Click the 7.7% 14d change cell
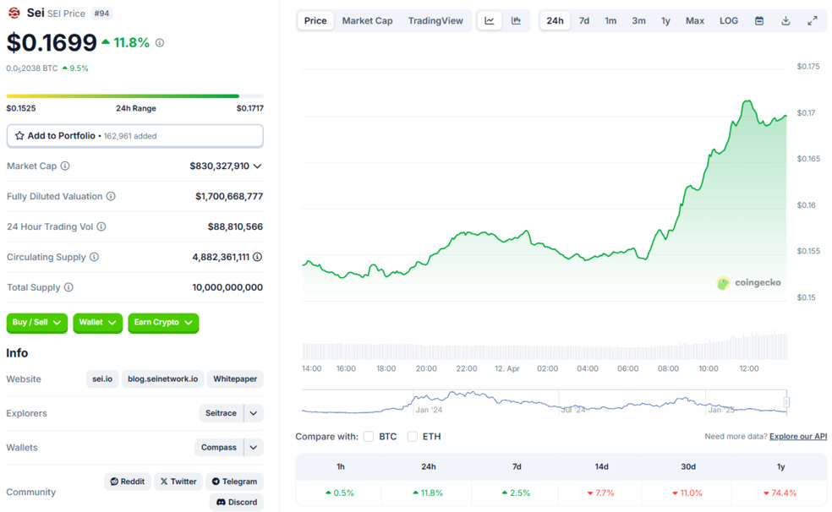832x512 pixels. click(600, 493)
